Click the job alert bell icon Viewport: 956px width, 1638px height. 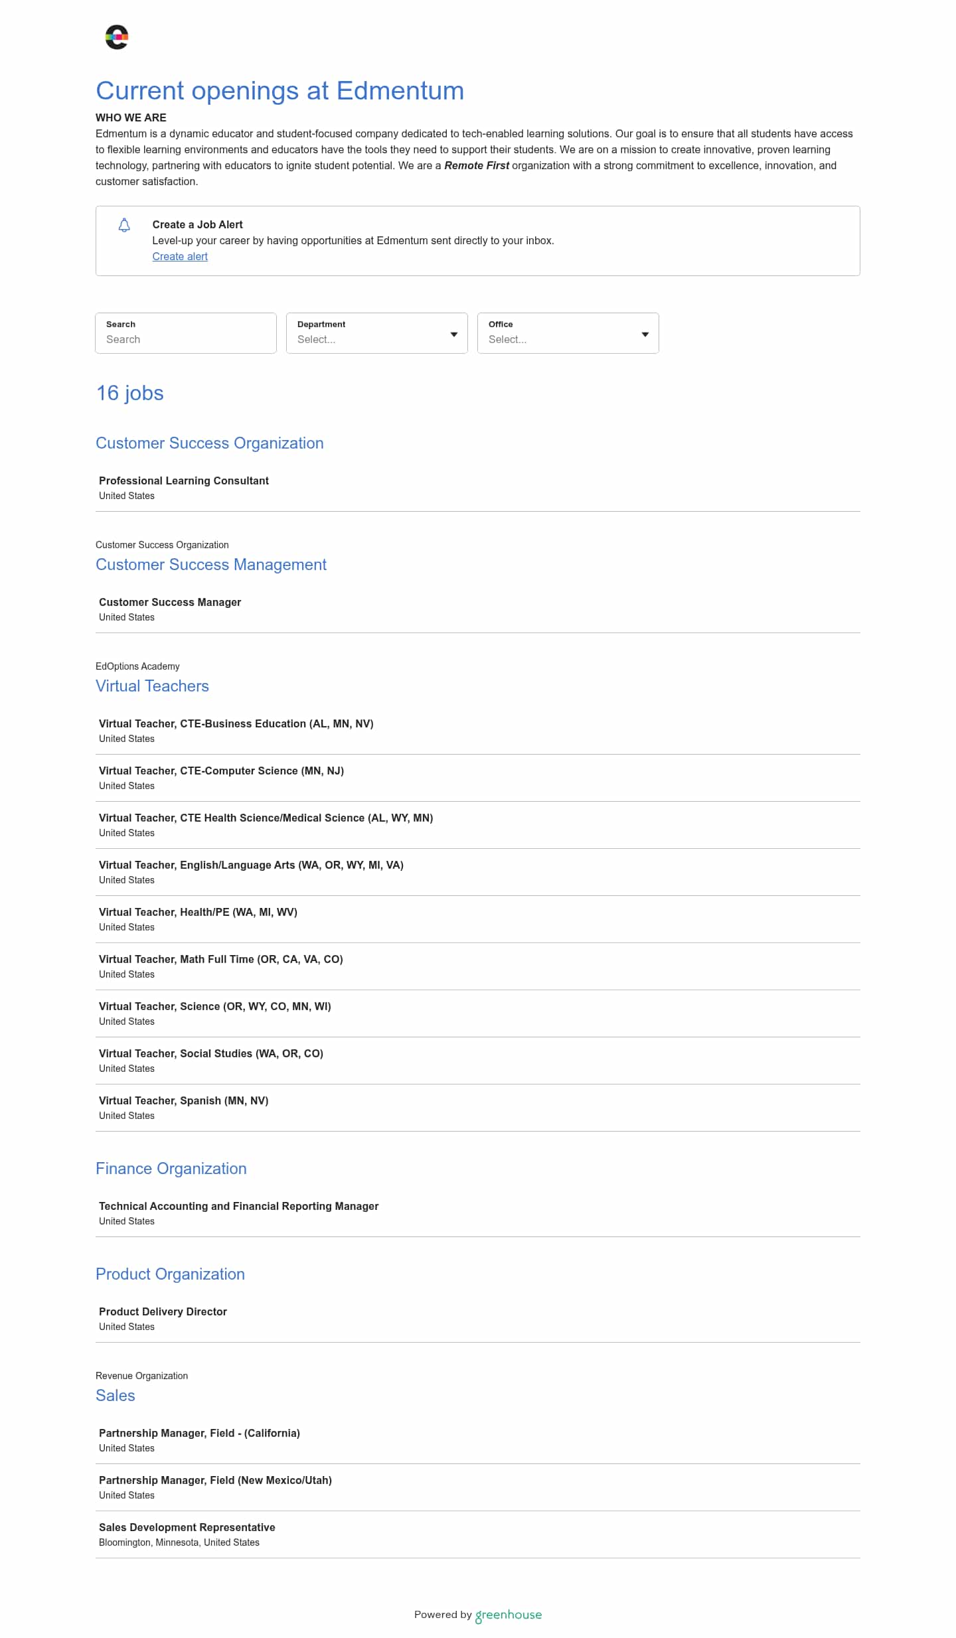[x=124, y=225]
